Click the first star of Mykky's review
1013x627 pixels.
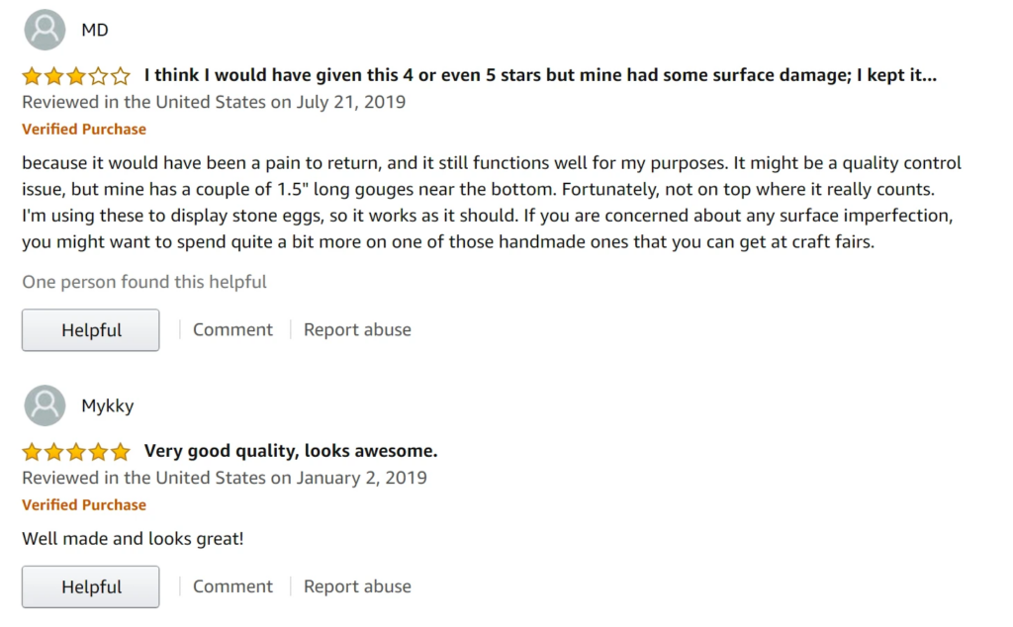click(x=30, y=451)
